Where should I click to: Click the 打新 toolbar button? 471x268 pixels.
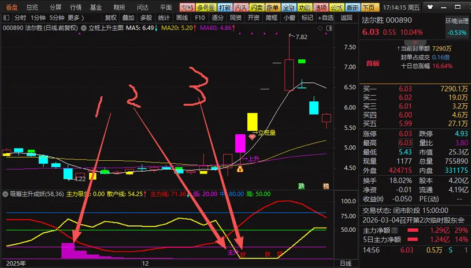coord(225,7)
